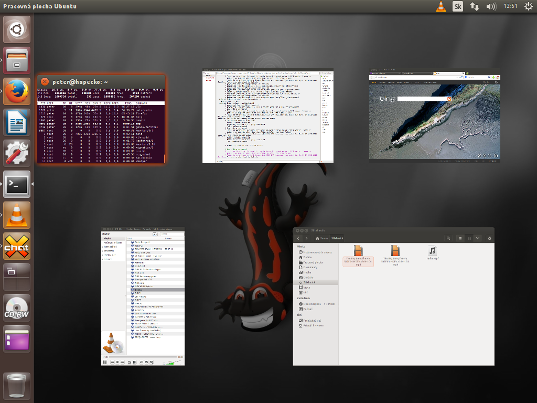Select the unhighlighted Big Bang Theory video file
537x403 pixels.
point(395,256)
